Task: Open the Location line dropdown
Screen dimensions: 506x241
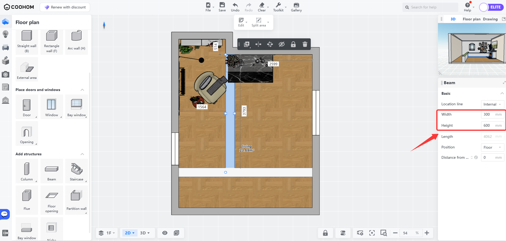Action: (492, 104)
